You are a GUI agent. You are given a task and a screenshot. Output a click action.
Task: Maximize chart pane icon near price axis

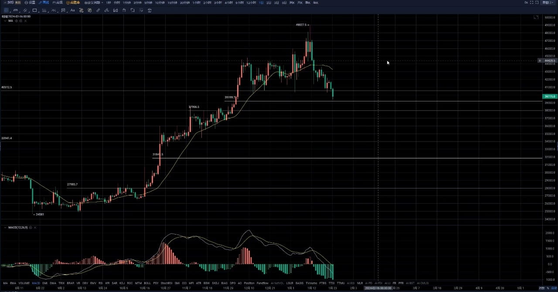pyautogui.click(x=536, y=17)
